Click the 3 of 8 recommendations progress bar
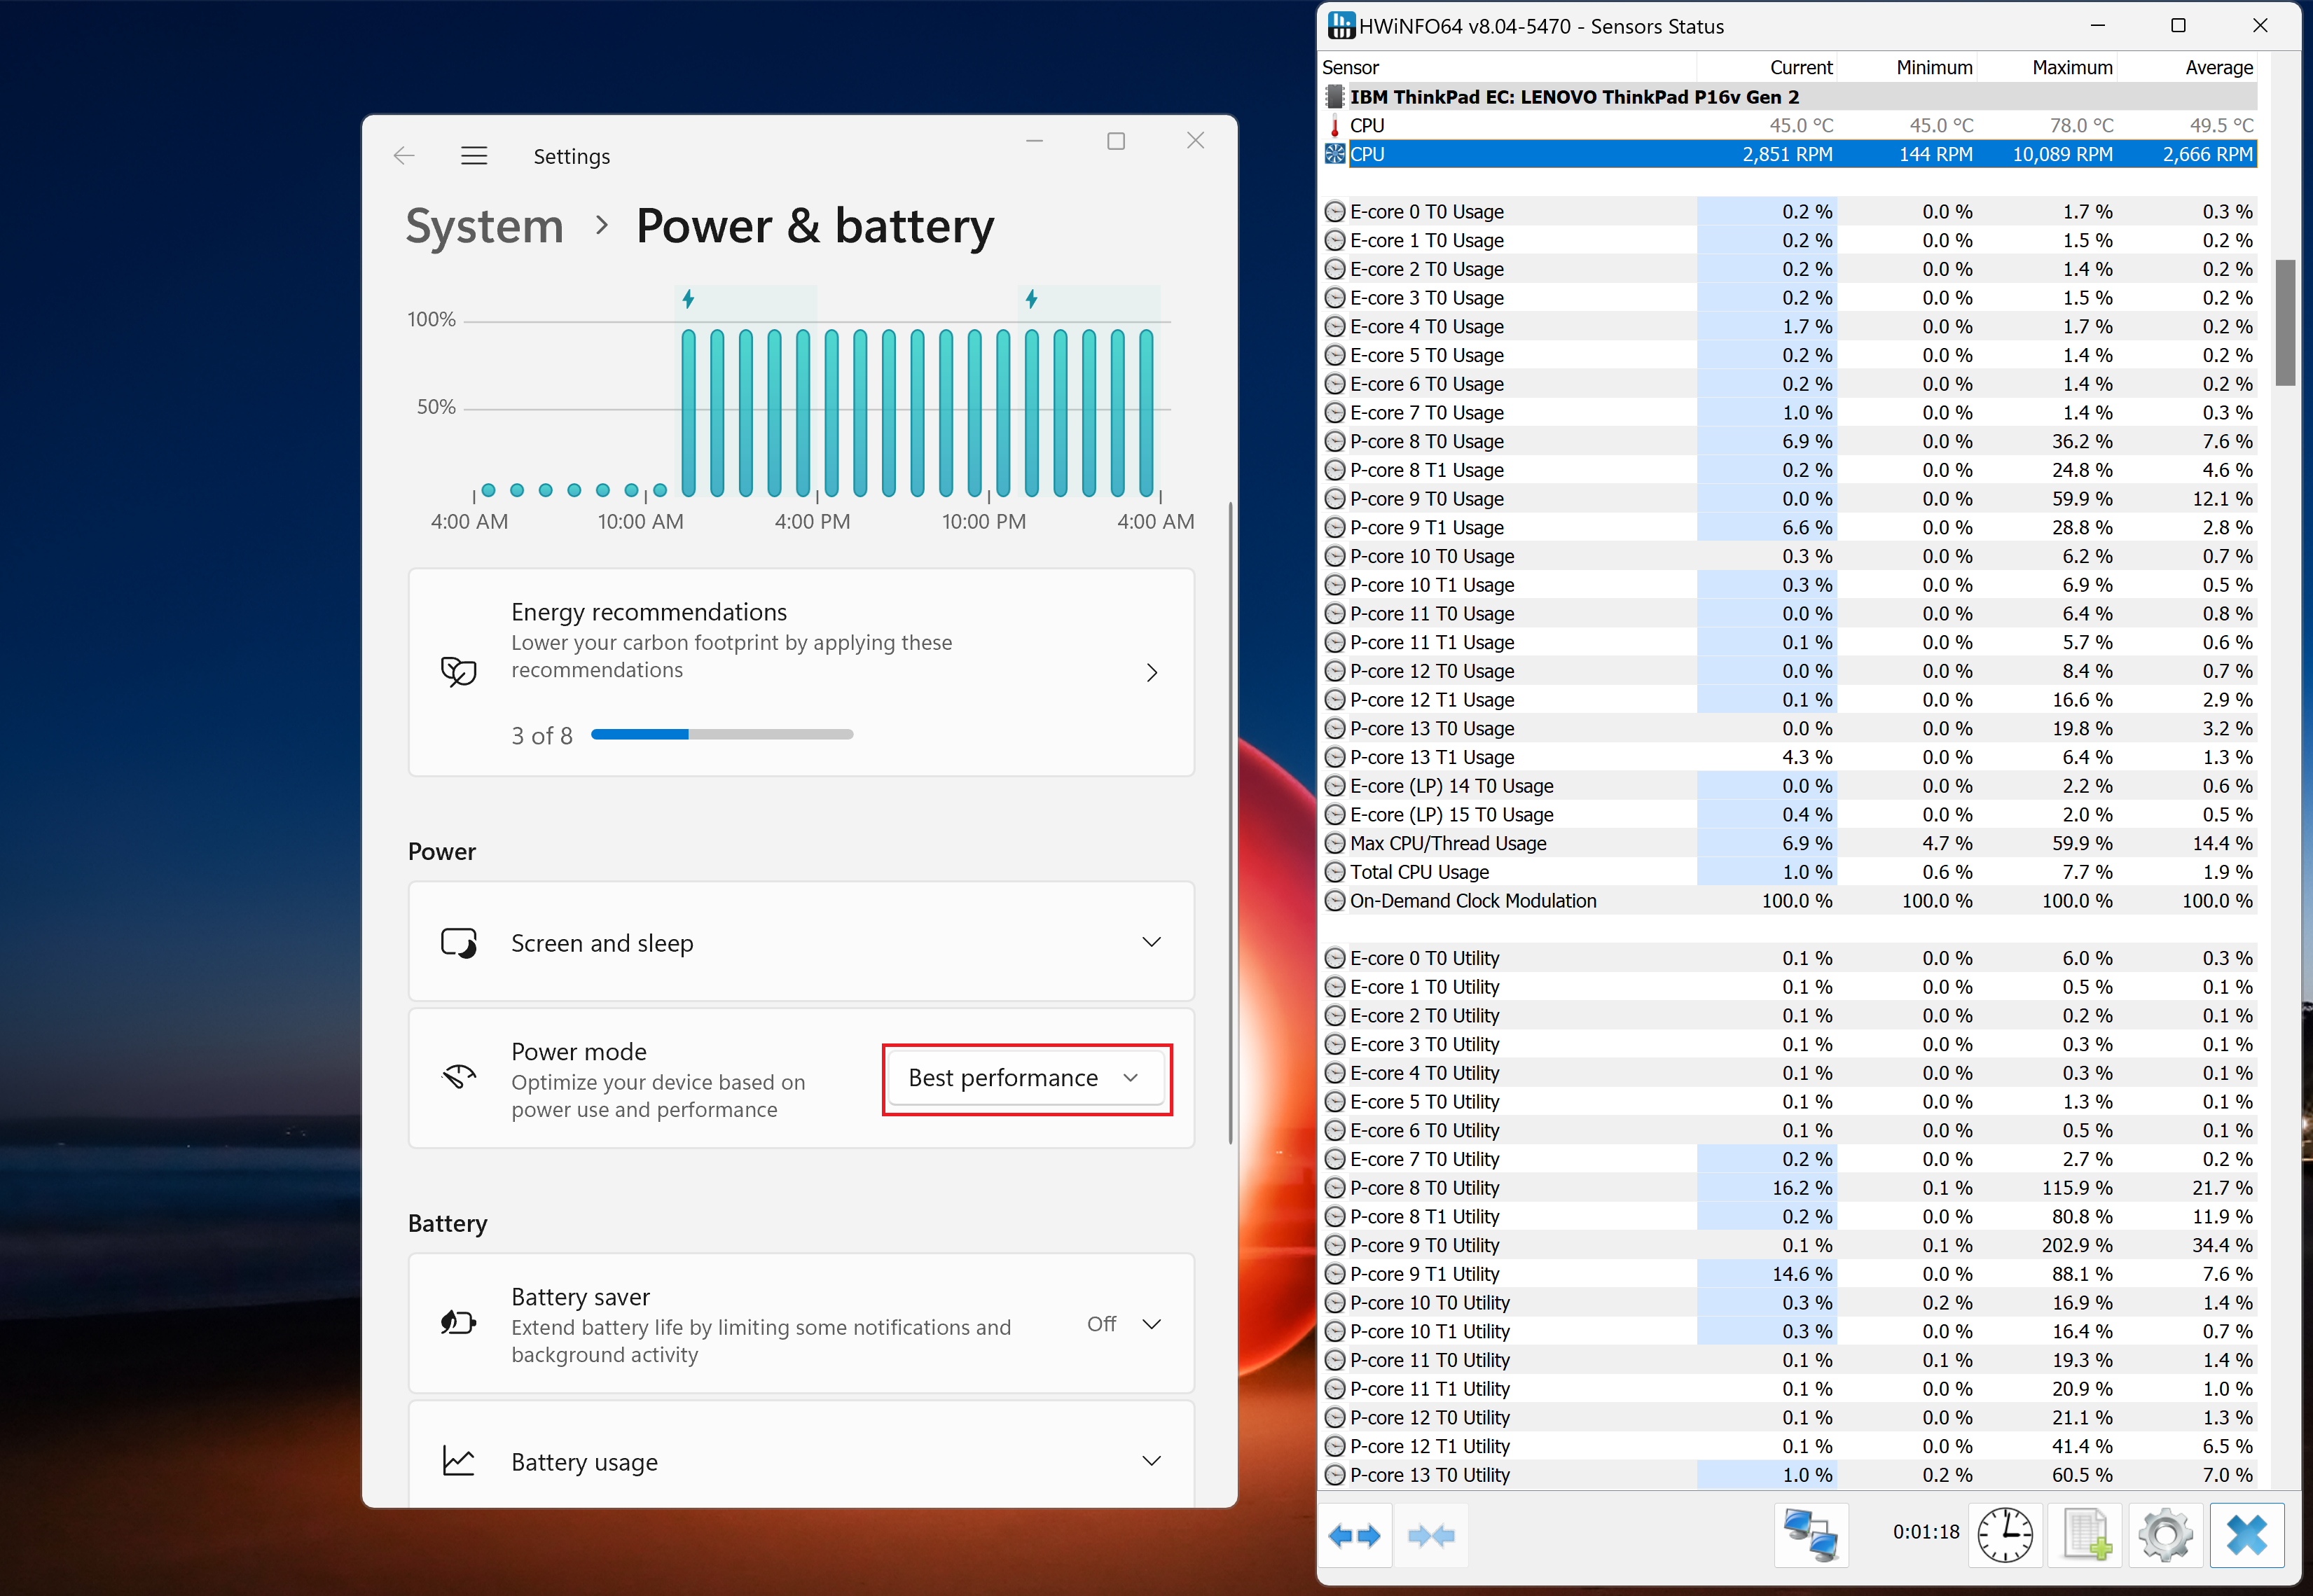 [x=722, y=734]
